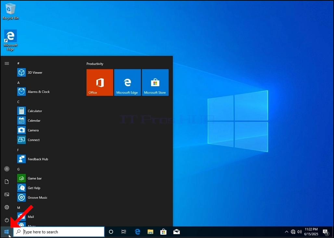Open the user account icon in Start
This screenshot has height=238, width=334.
[7, 169]
